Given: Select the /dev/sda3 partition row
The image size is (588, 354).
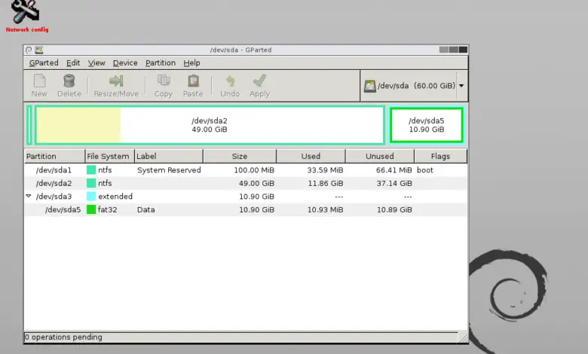Looking at the screenshot, I should tap(246, 197).
